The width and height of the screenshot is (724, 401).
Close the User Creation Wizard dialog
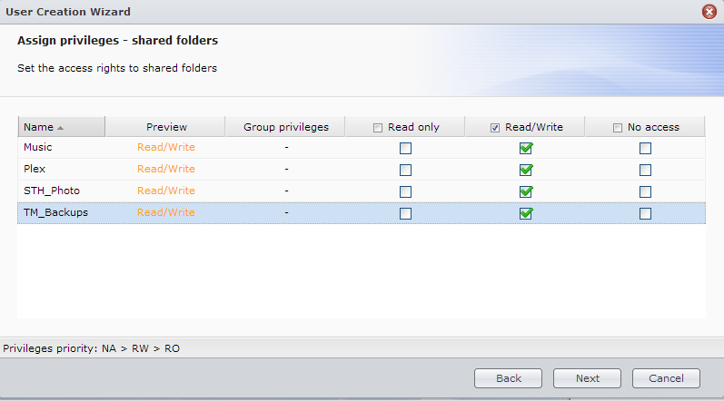[709, 12]
